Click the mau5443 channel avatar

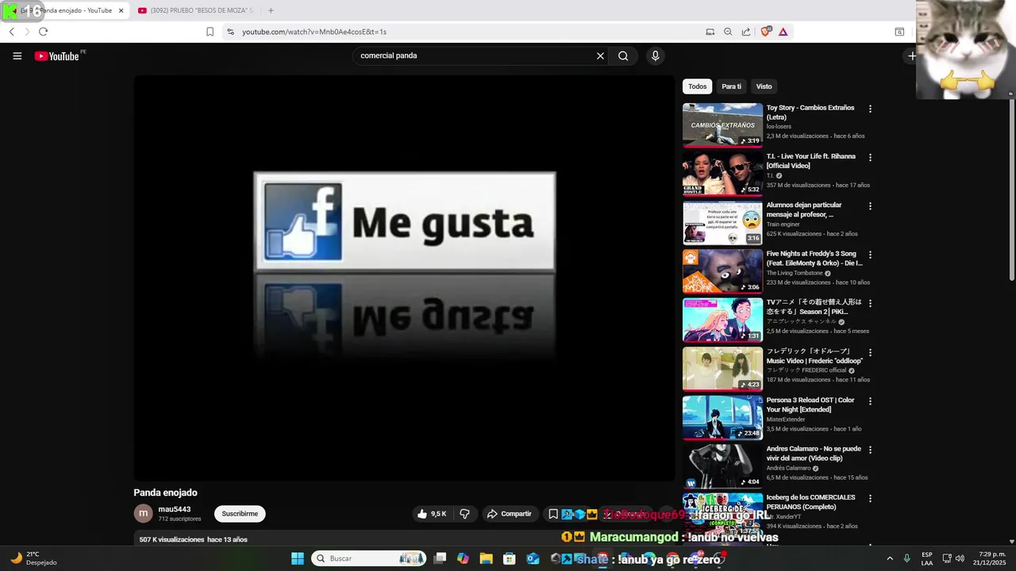(x=143, y=513)
